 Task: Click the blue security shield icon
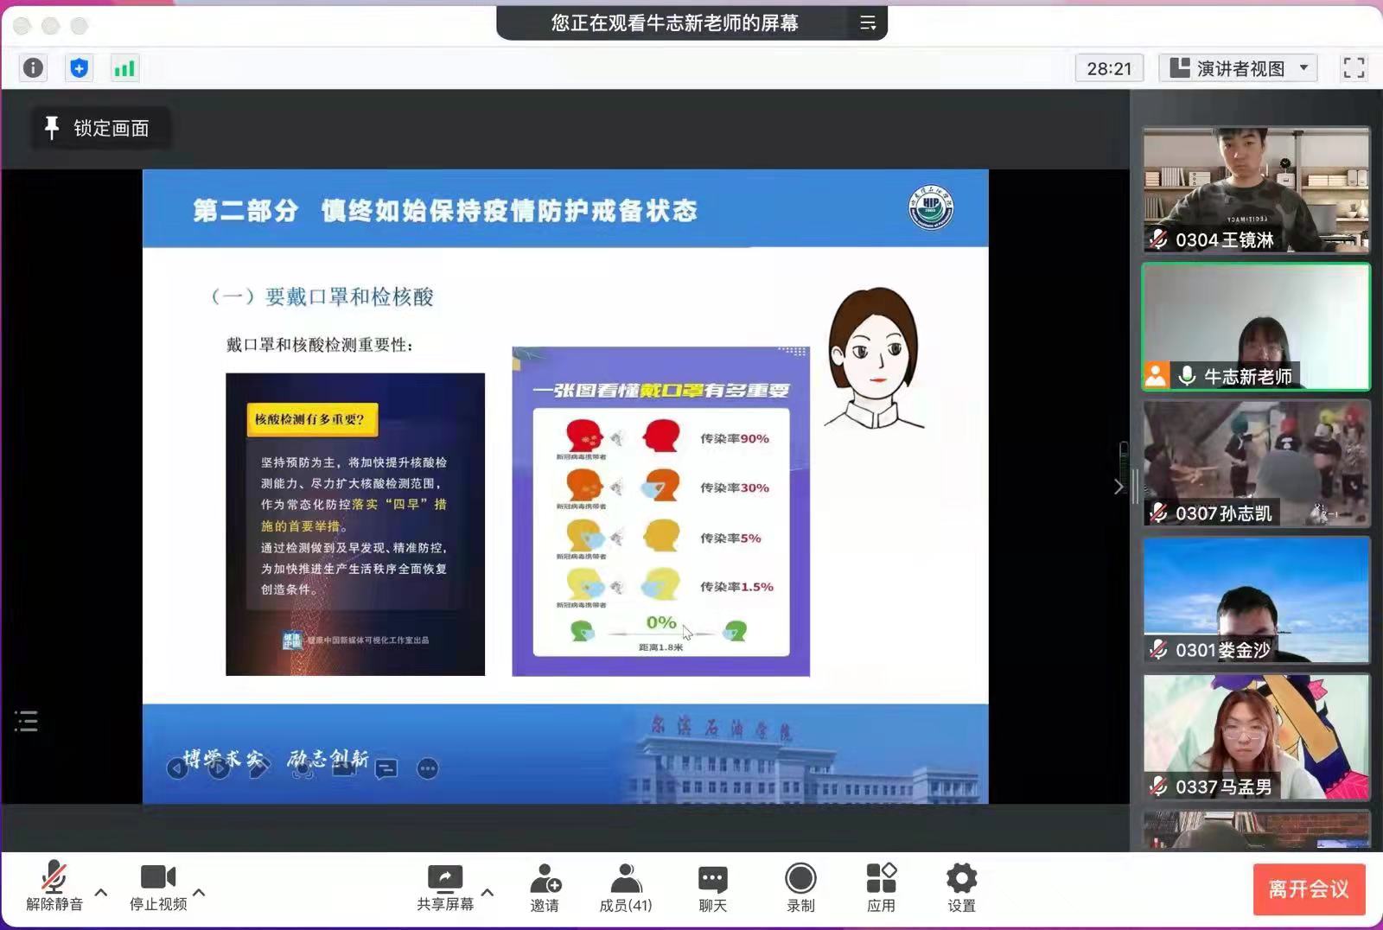[79, 68]
